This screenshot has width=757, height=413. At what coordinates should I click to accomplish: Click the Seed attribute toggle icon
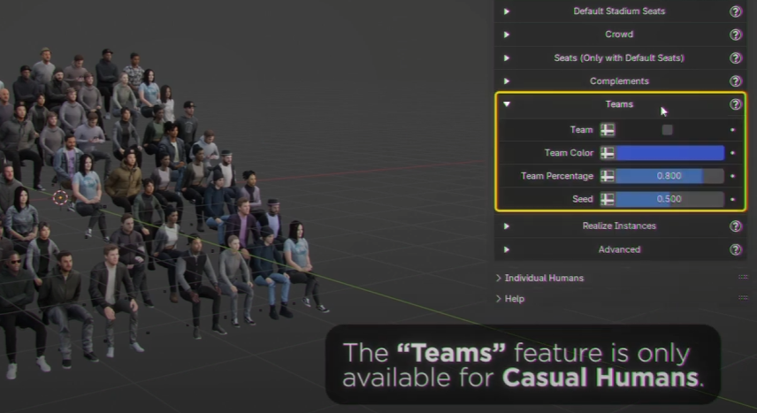pos(608,199)
